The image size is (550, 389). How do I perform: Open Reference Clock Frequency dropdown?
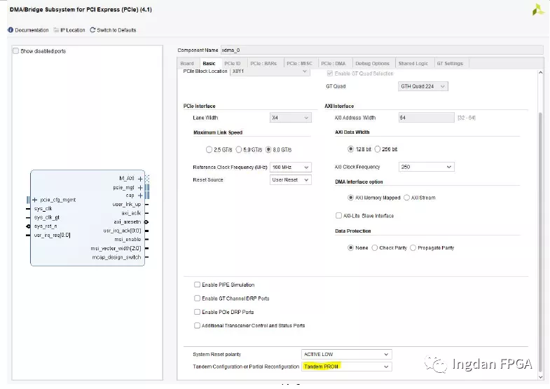tap(291, 168)
